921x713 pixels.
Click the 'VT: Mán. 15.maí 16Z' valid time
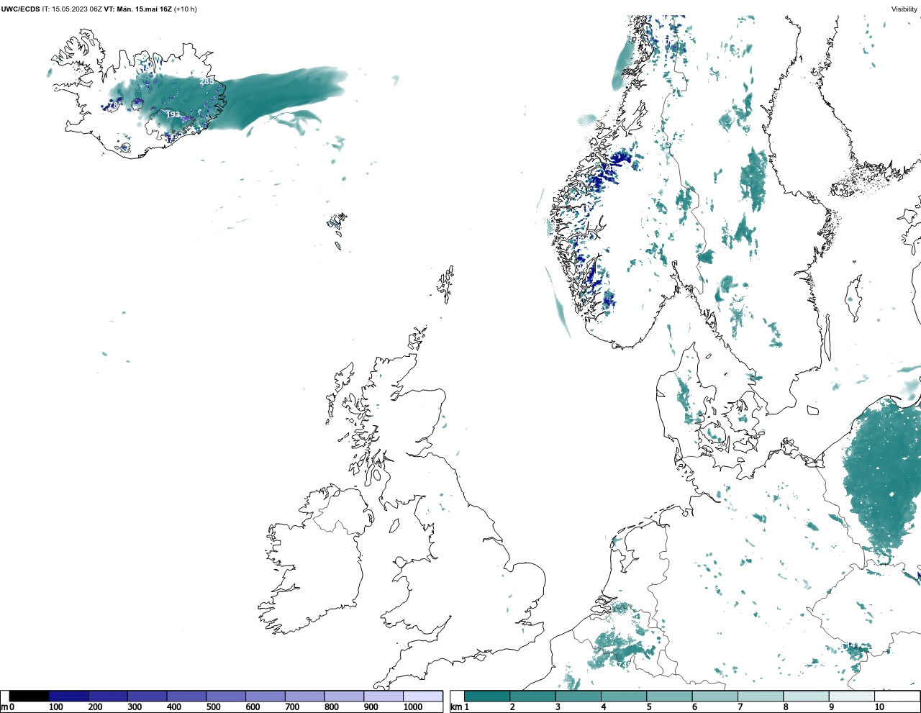(137, 9)
